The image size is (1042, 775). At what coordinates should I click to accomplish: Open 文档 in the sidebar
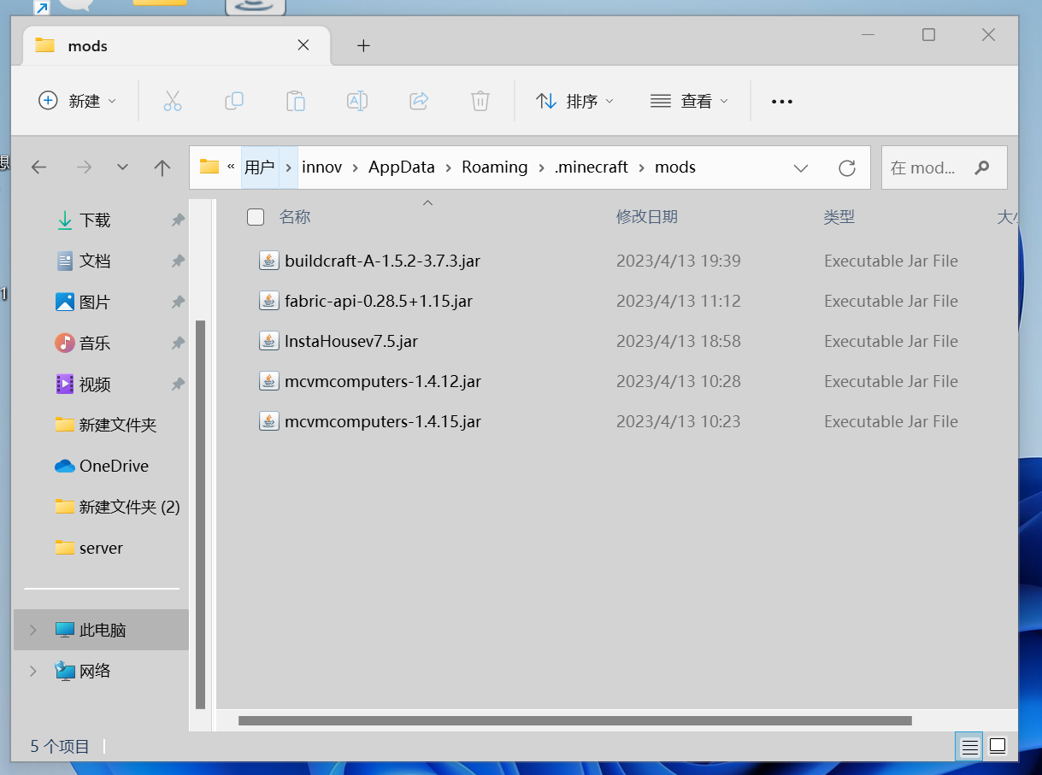95,261
